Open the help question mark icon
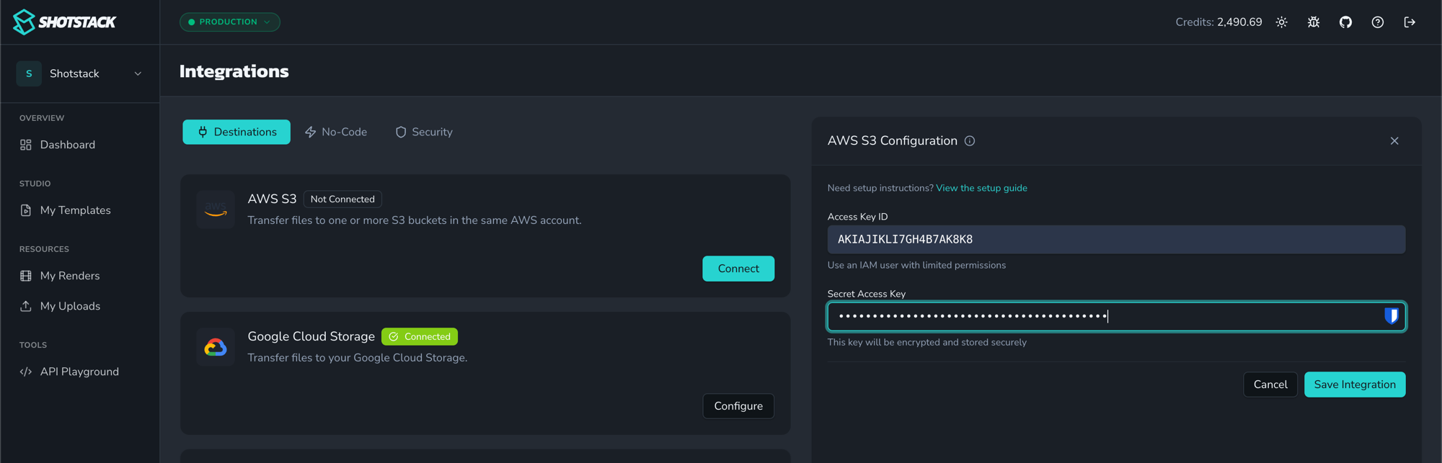The width and height of the screenshot is (1442, 463). coord(1377,22)
